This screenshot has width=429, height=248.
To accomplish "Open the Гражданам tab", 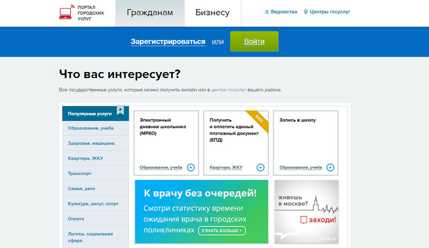I will 150,13.
